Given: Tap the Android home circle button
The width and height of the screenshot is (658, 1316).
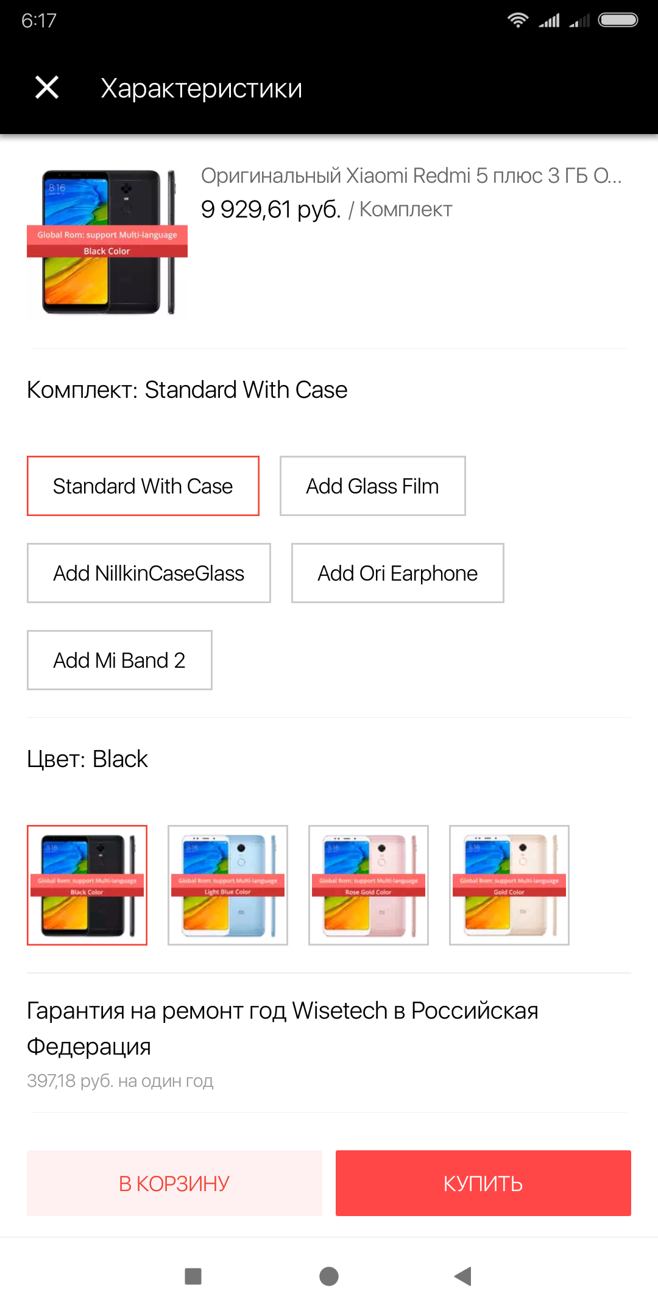Looking at the screenshot, I should click(329, 1276).
